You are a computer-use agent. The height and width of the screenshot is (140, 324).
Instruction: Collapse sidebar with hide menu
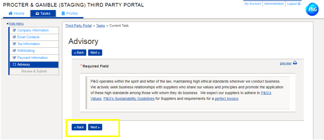click(15, 23)
